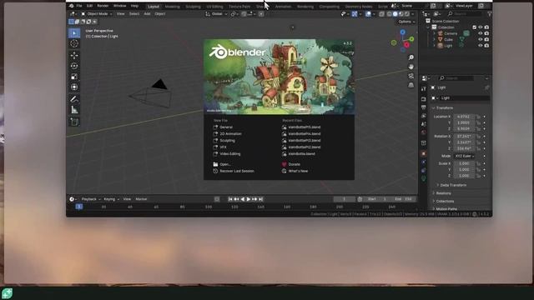The height and width of the screenshot is (300, 534).
Task: Click the timeline current frame marker
Action: pos(79,207)
